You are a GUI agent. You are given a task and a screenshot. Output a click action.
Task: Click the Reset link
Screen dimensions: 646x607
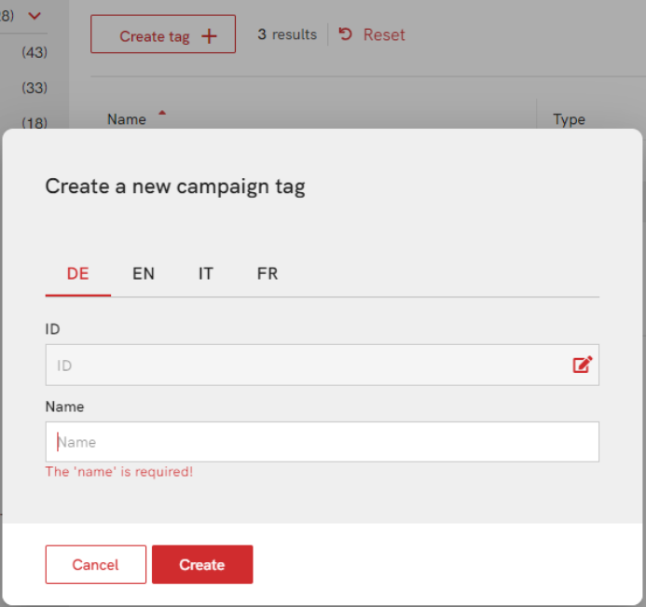pos(384,34)
